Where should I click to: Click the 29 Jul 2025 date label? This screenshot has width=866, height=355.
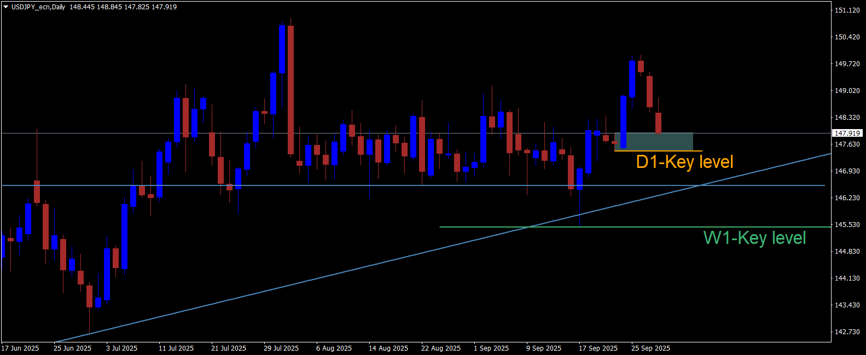(x=281, y=348)
